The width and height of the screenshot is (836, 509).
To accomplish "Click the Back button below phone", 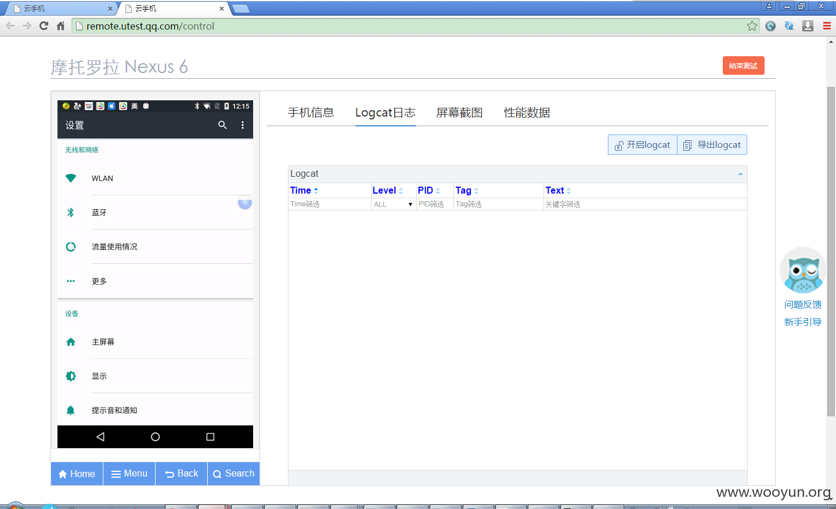I will [182, 474].
